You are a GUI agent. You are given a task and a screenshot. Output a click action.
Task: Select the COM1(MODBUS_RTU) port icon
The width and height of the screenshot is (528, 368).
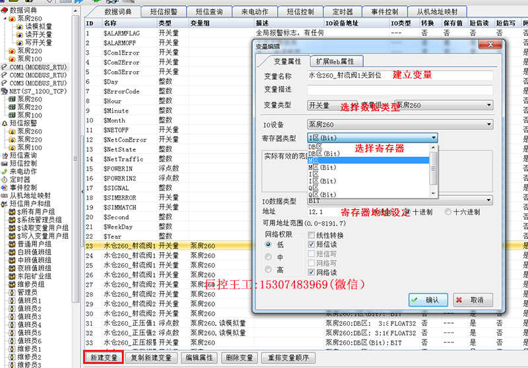point(4,67)
